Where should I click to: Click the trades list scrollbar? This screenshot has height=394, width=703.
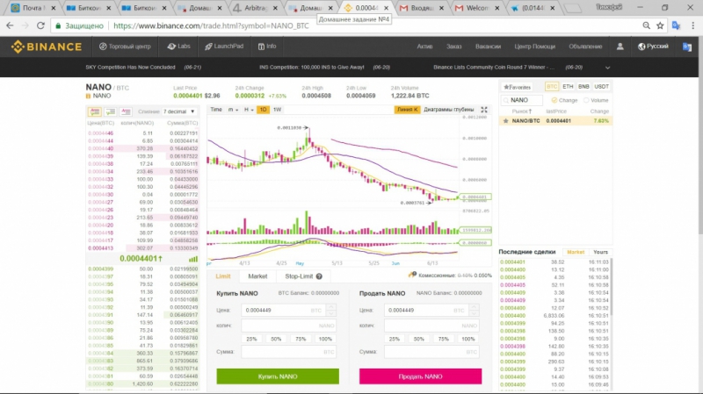611,287
